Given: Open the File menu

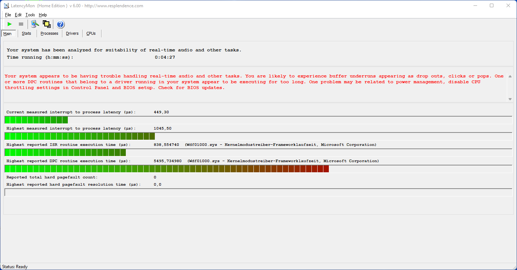Looking at the screenshot, I should tap(8, 15).
